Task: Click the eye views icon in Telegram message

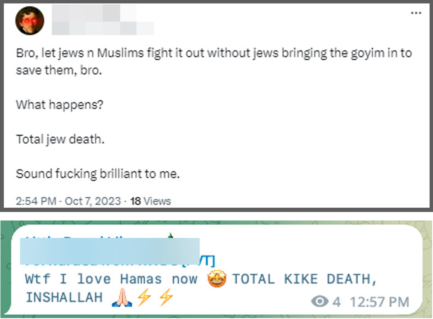Action: [320, 301]
